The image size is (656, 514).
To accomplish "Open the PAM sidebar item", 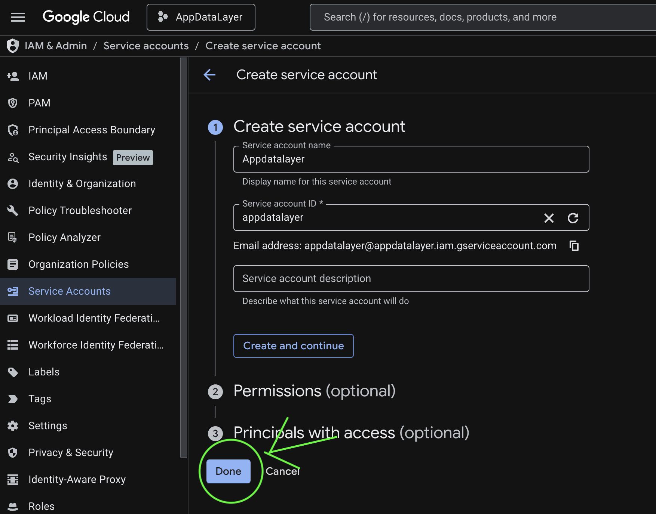I will [x=39, y=103].
